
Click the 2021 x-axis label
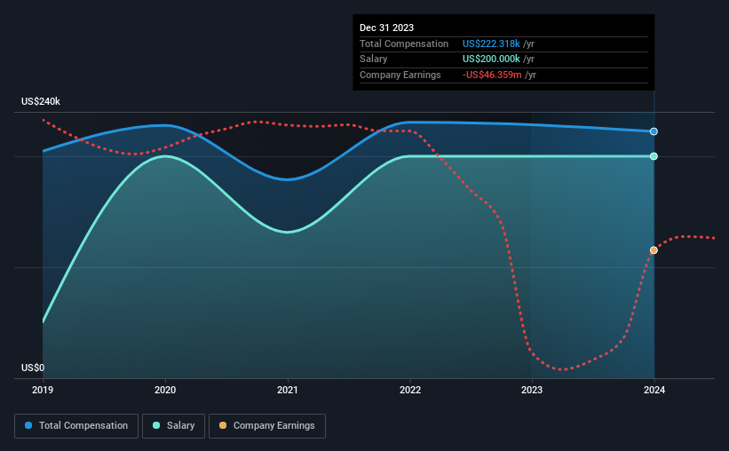point(288,390)
